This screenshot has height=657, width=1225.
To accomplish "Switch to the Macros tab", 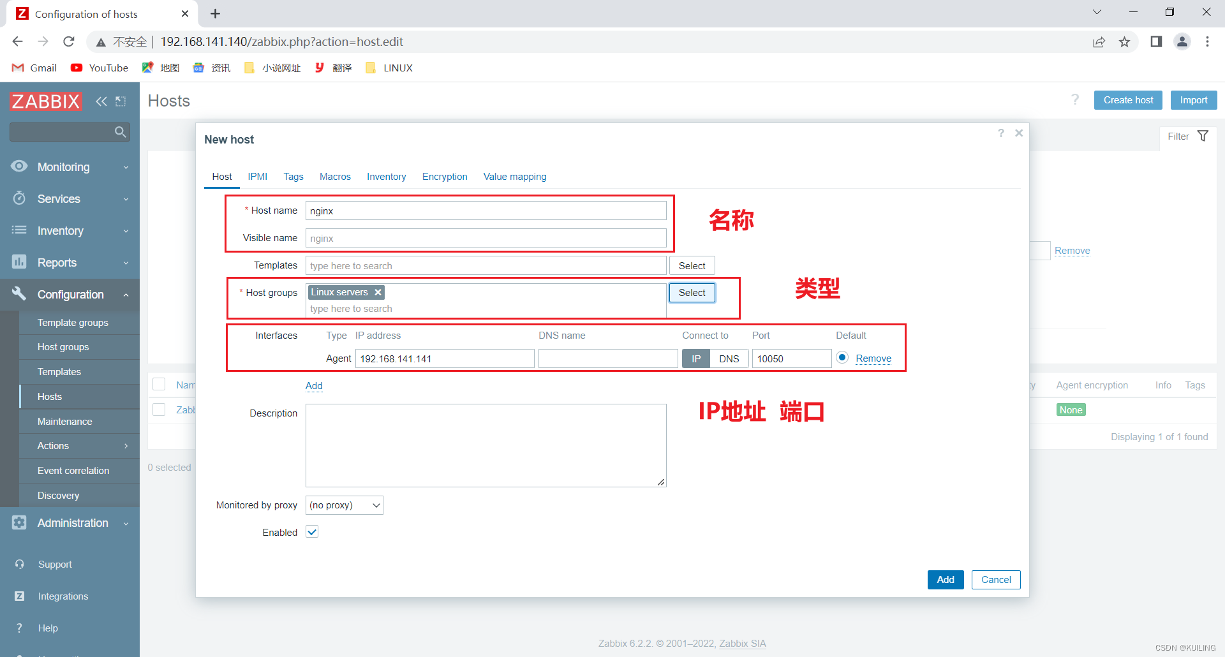I will [x=335, y=177].
